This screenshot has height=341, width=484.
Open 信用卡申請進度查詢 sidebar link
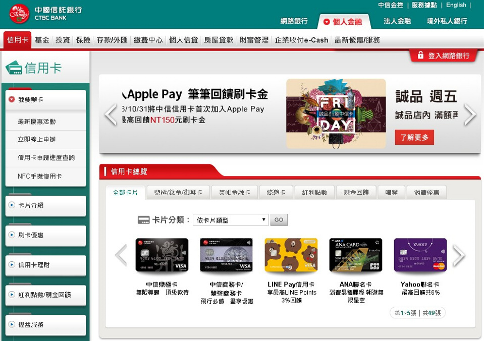46,158
